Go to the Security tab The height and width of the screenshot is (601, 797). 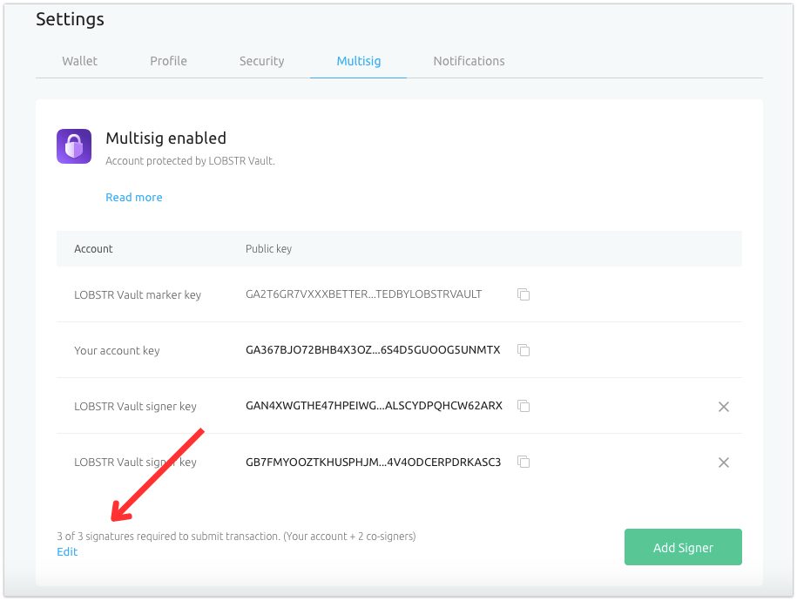pyautogui.click(x=262, y=61)
